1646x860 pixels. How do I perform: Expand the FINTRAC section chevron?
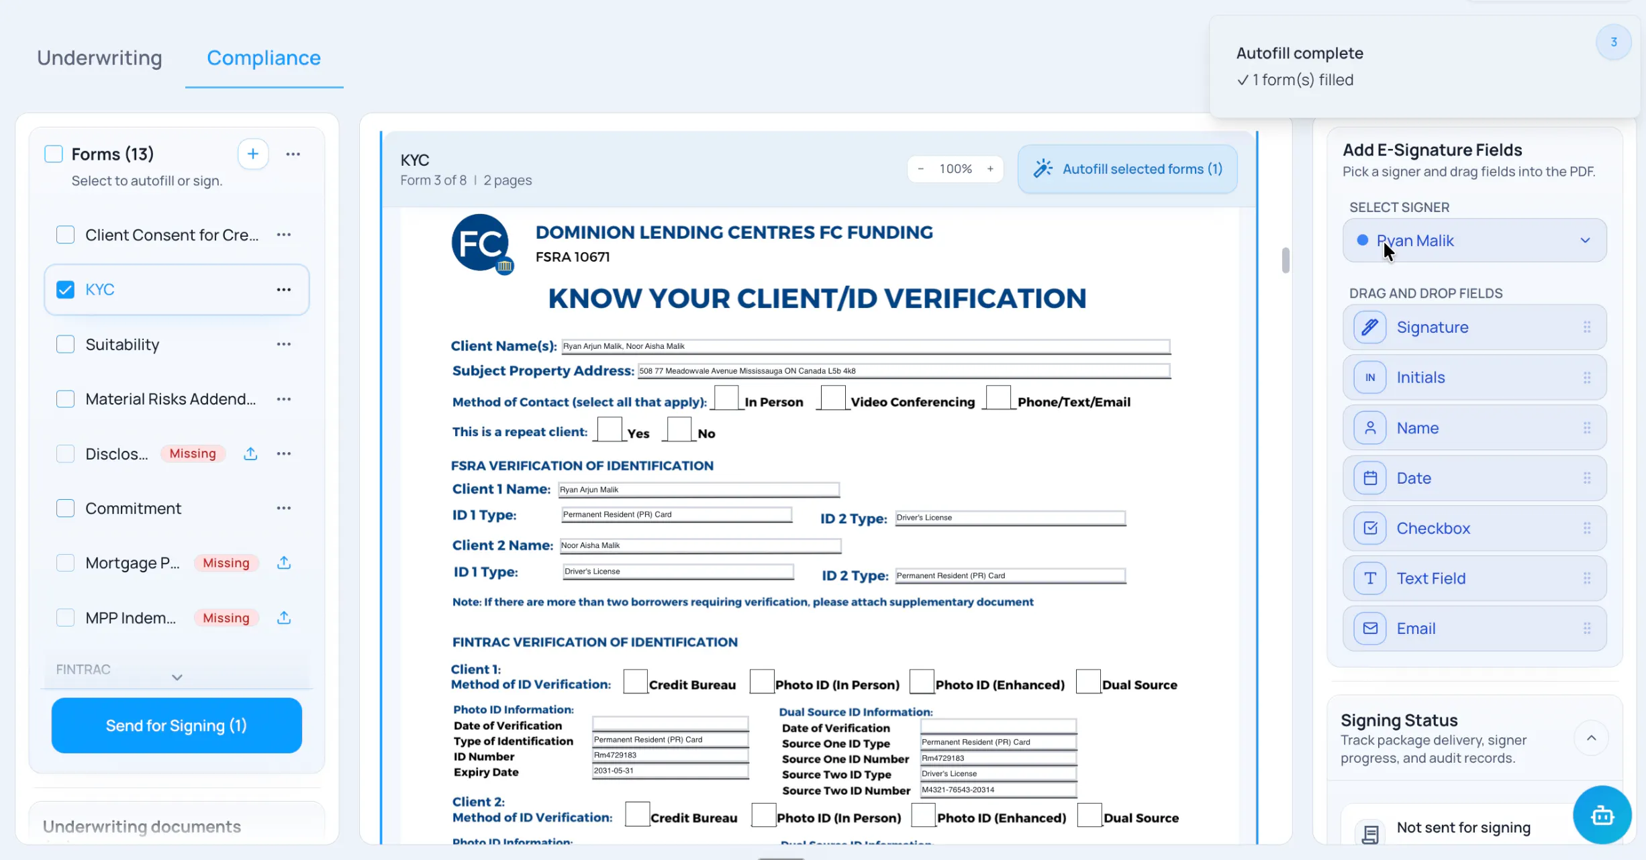pyautogui.click(x=177, y=678)
